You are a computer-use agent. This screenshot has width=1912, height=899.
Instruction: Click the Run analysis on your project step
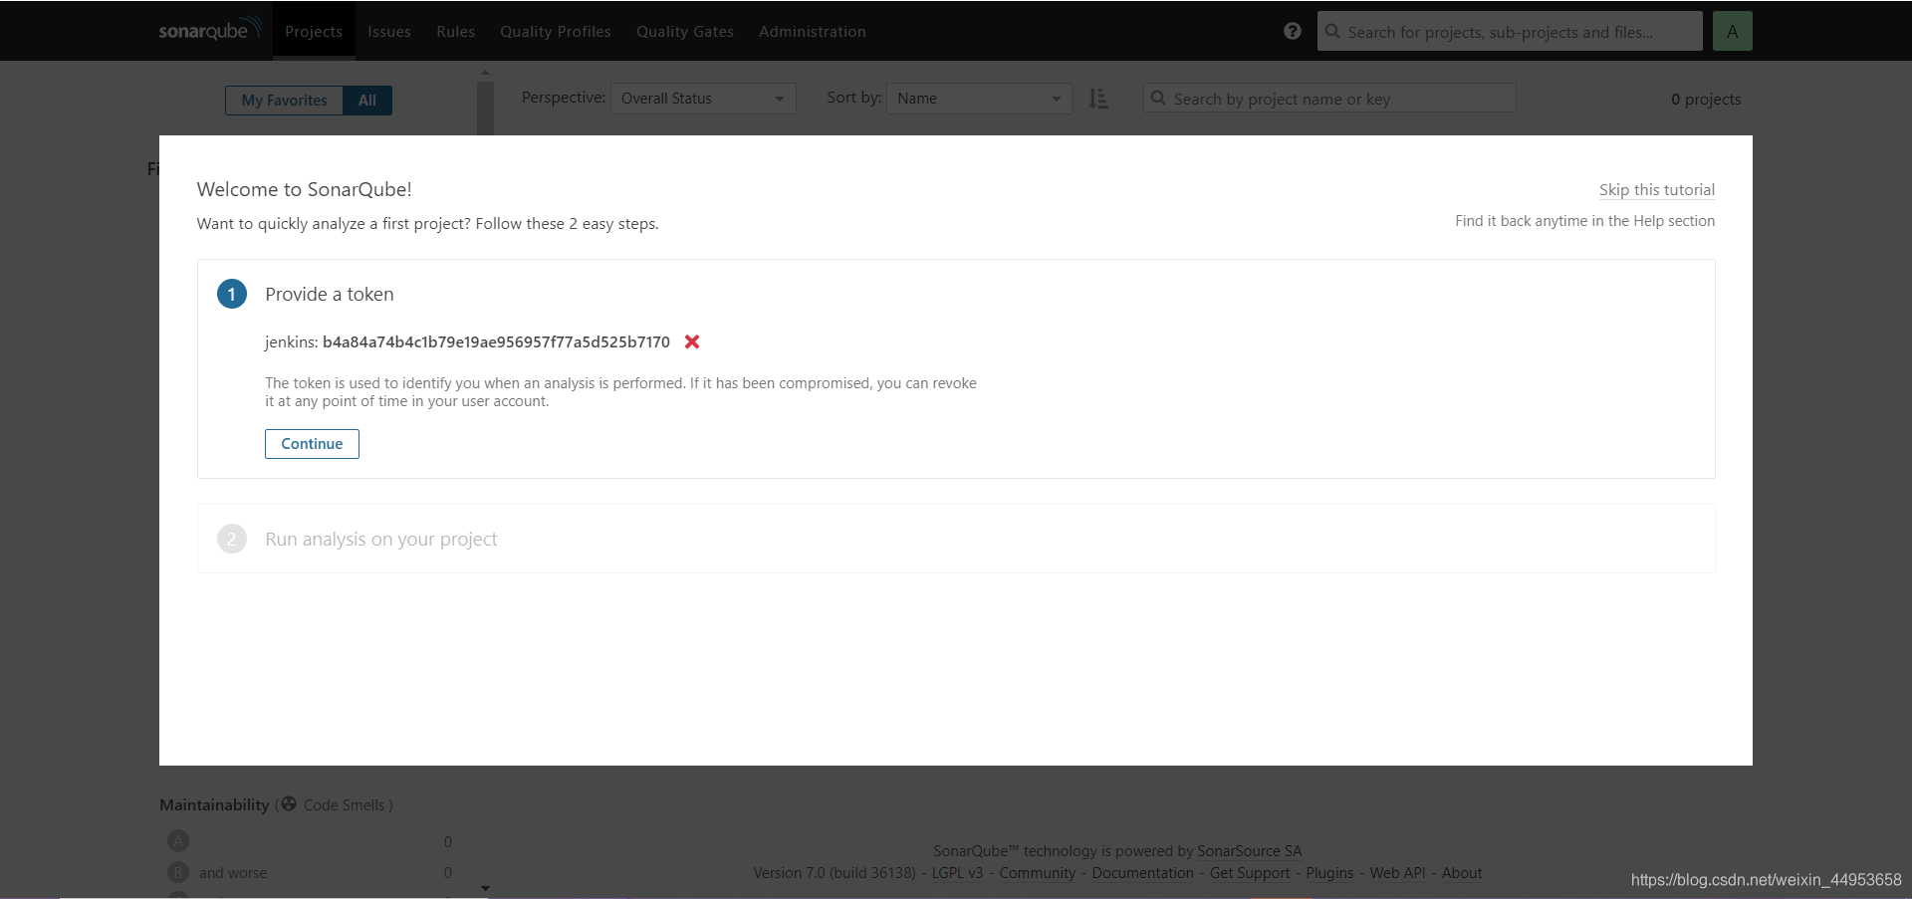click(956, 539)
